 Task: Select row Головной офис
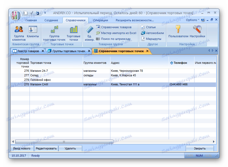pyautogui.click(x=113, y=80)
